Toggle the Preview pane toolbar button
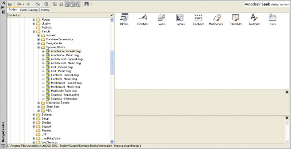The image size is (291, 149). coord(72,4)
